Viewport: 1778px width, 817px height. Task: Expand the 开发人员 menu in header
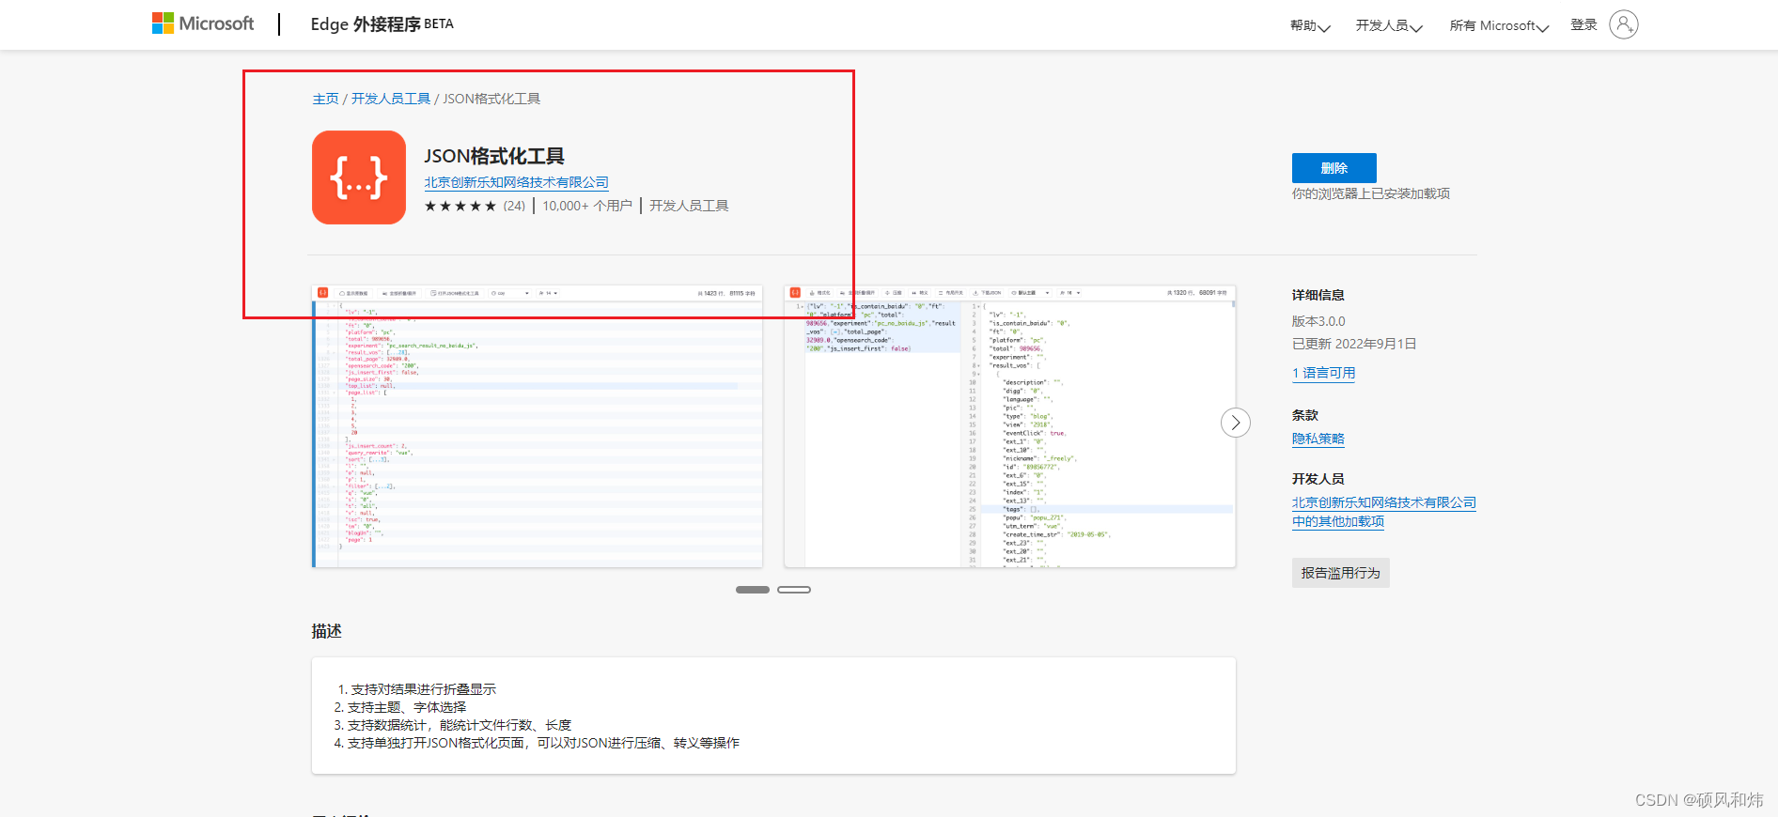[1389, 25]
